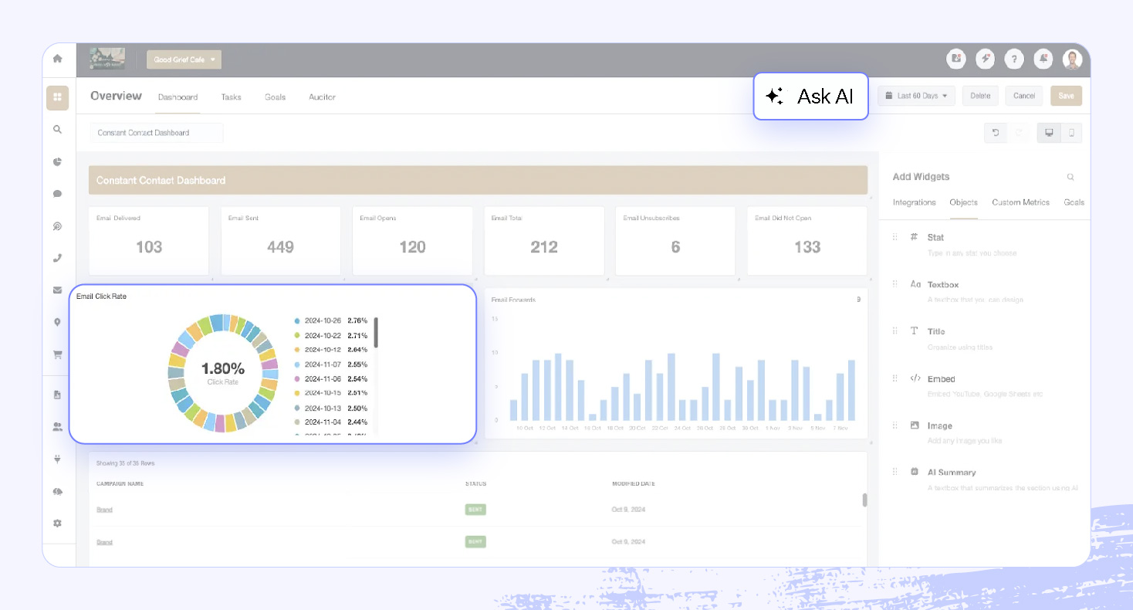The width and height of the screenshot is (1133, 610).
Task: Select the Custom Metrics widget tab
Action: coord(1020,202)
